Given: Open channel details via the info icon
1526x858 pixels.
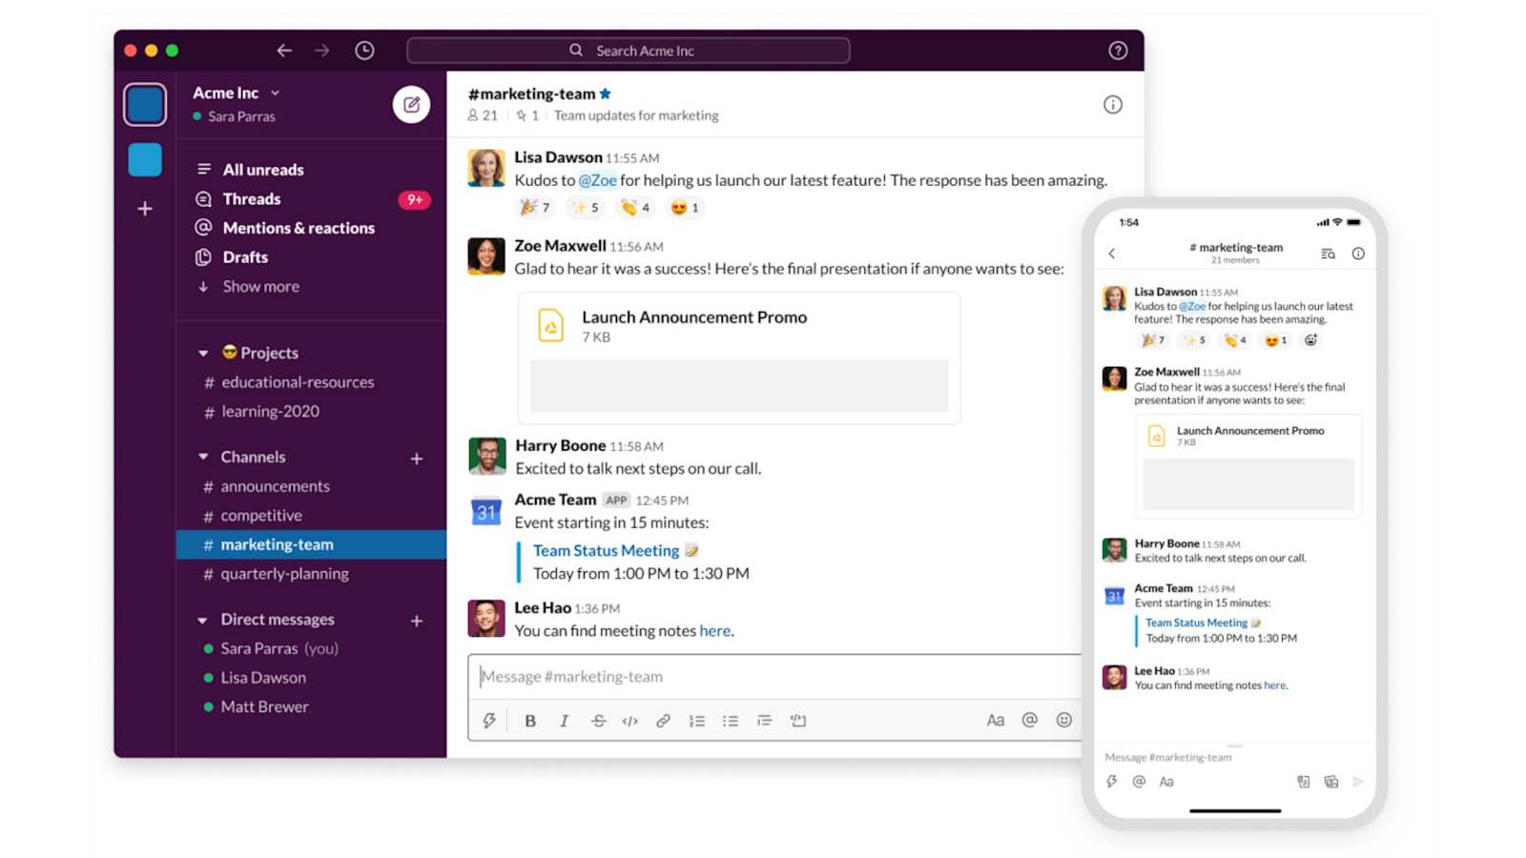Looking at the screenshot, I should point(1112,105).
